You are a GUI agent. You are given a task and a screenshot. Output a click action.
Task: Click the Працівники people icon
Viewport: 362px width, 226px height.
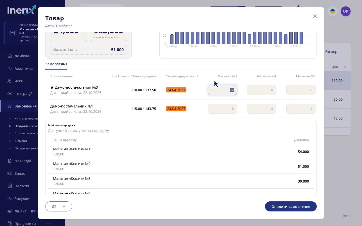click(10, 223)
